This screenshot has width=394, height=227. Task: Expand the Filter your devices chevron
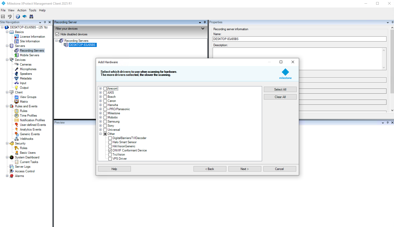(203, 29)
